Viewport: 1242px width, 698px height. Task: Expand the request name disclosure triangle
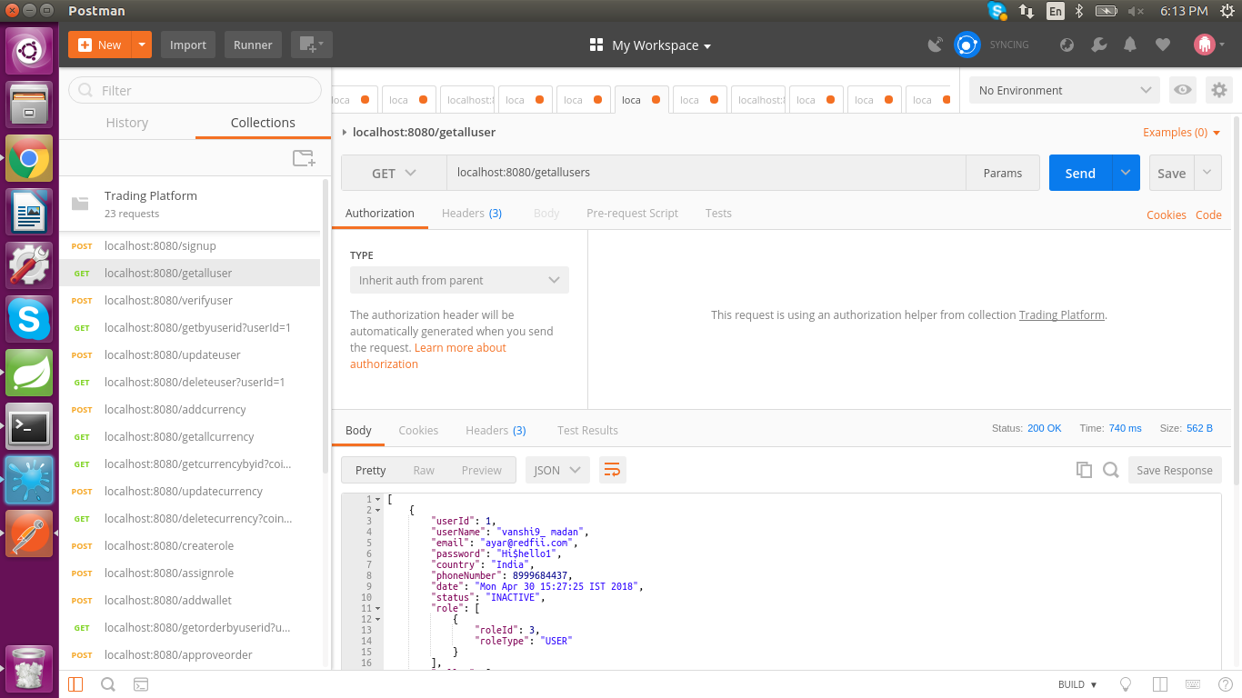[x=345, y=132]
